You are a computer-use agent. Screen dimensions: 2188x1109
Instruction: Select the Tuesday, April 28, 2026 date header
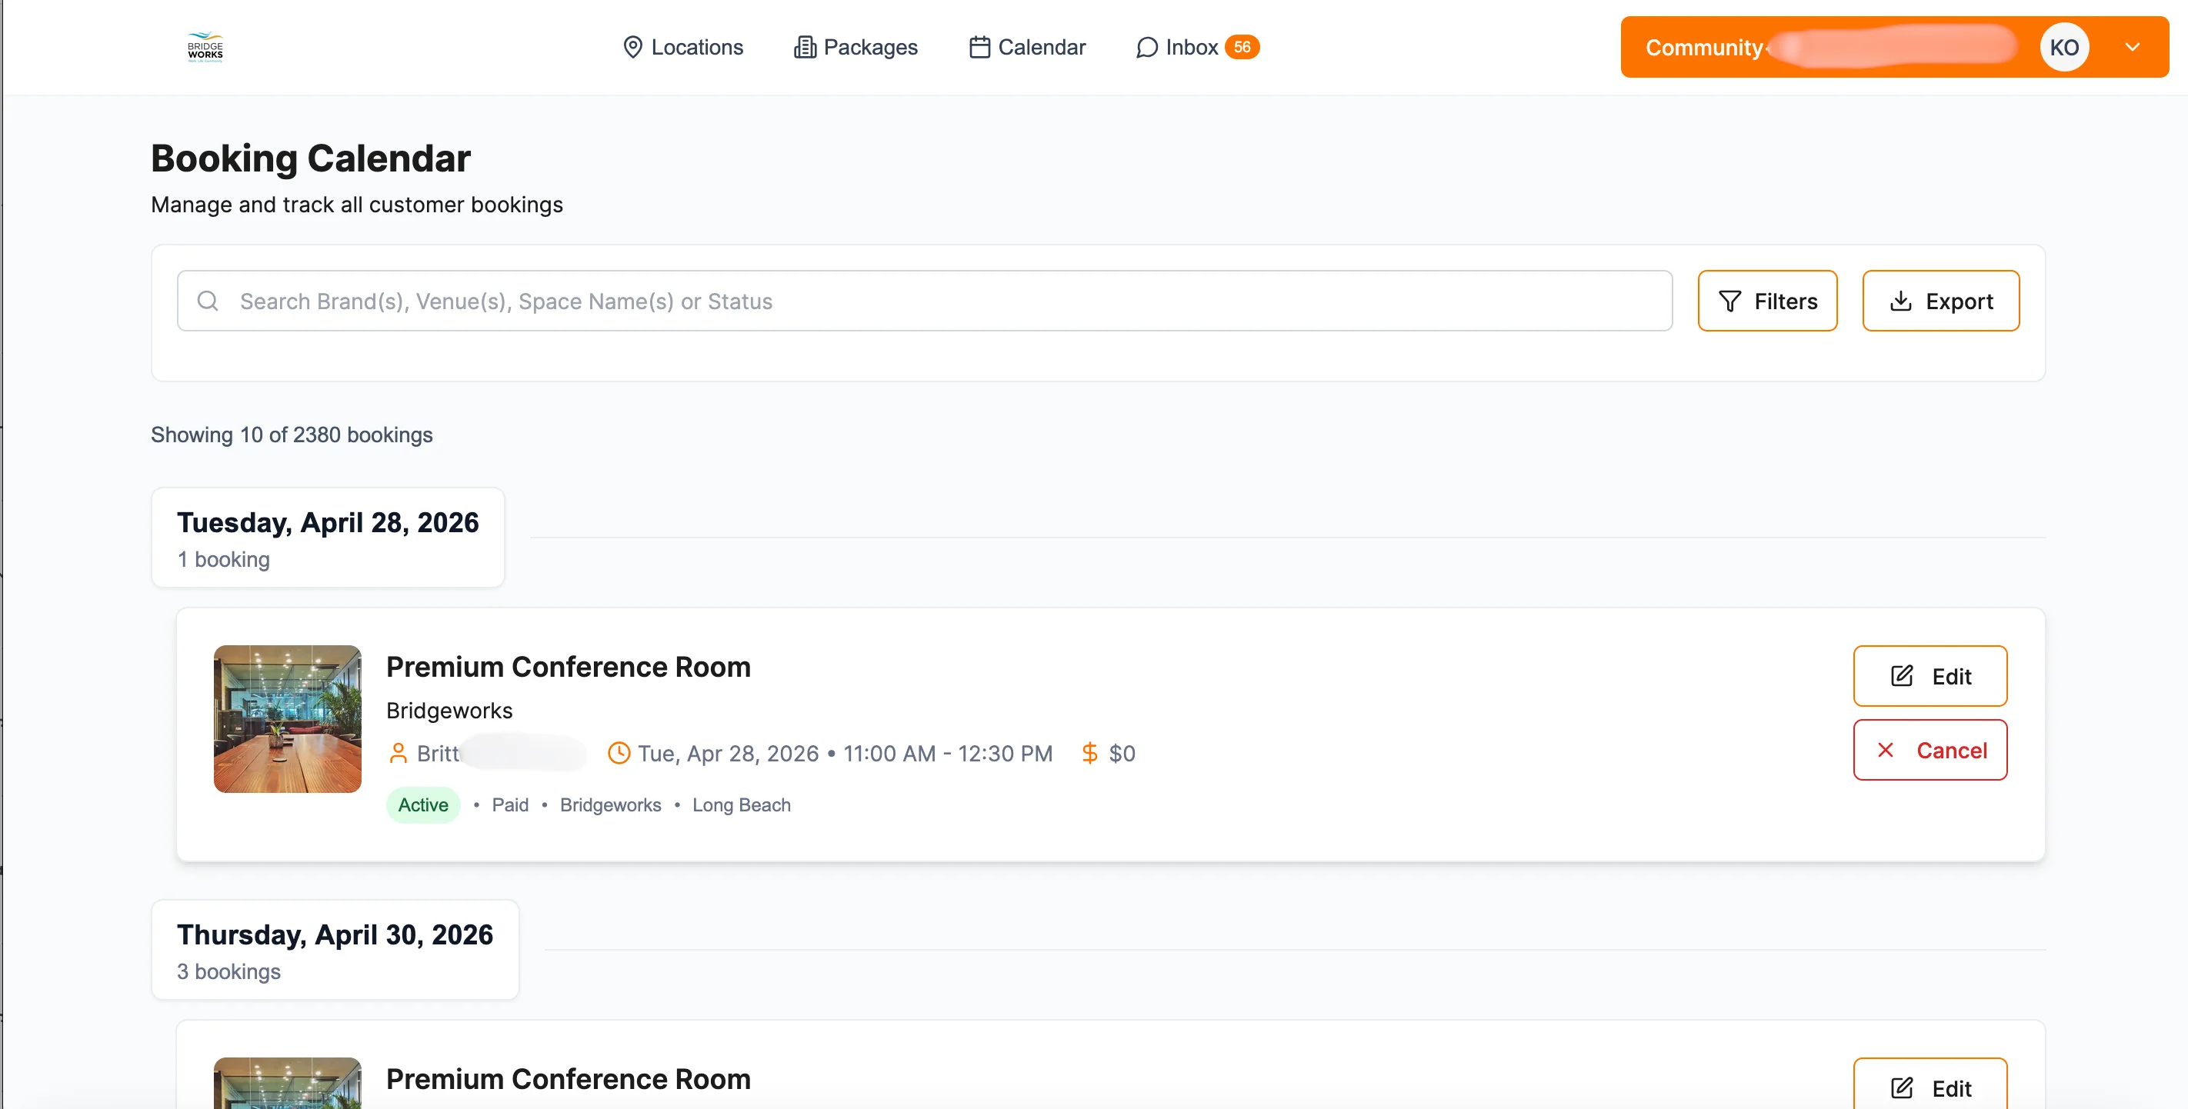(x=328, y=538)
